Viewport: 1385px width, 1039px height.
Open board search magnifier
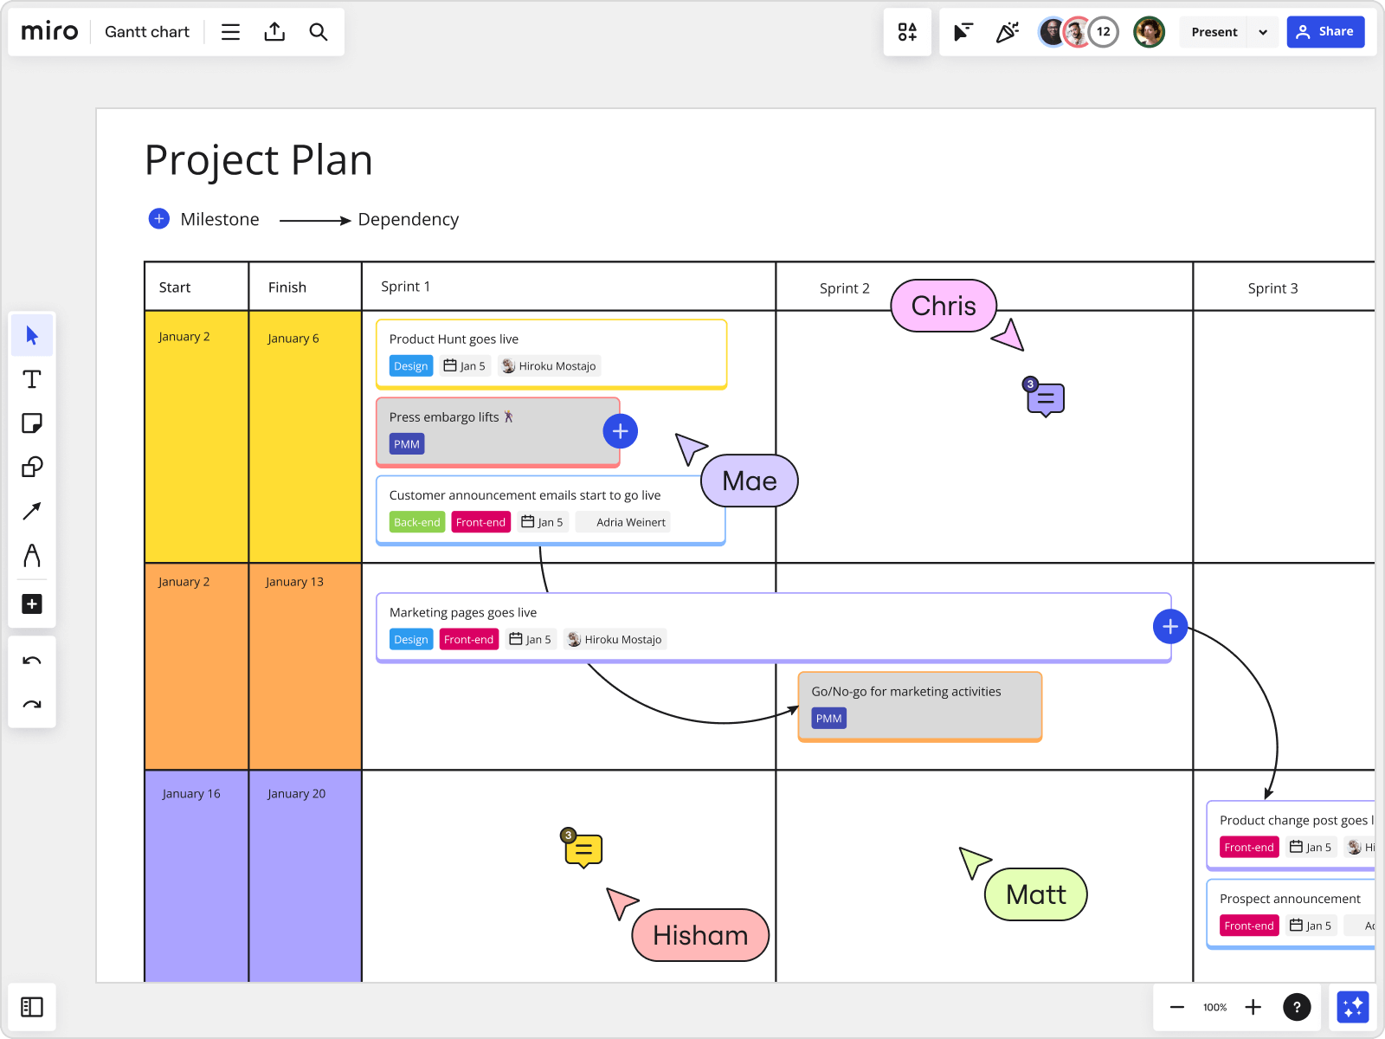tap(319, 32)
